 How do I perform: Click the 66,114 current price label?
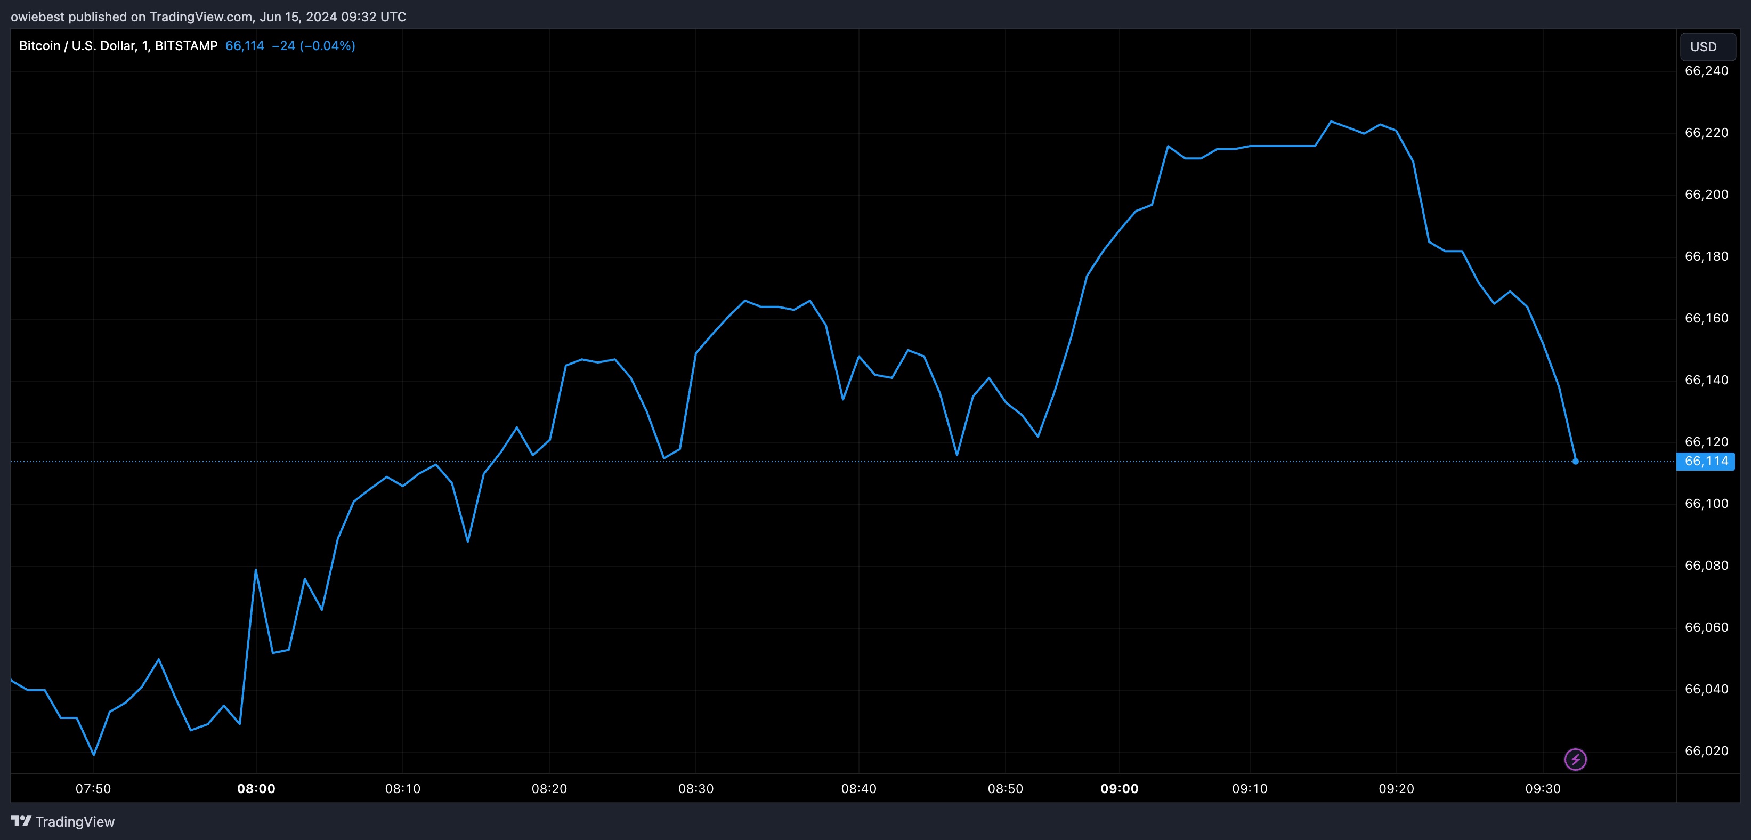click(1706, 461)
